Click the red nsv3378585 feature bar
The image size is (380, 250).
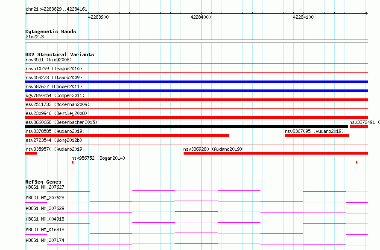pos(127,135)
